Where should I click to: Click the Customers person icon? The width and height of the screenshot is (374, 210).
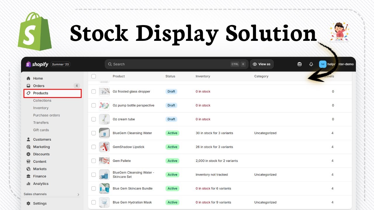28,139
